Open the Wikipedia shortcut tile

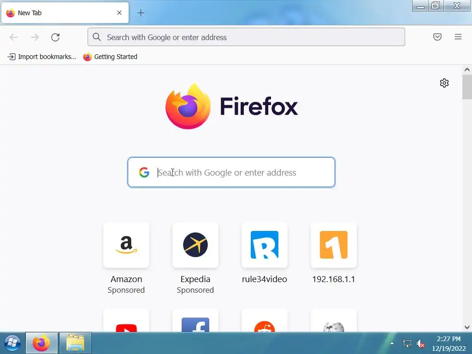click(x=334, y=320)
